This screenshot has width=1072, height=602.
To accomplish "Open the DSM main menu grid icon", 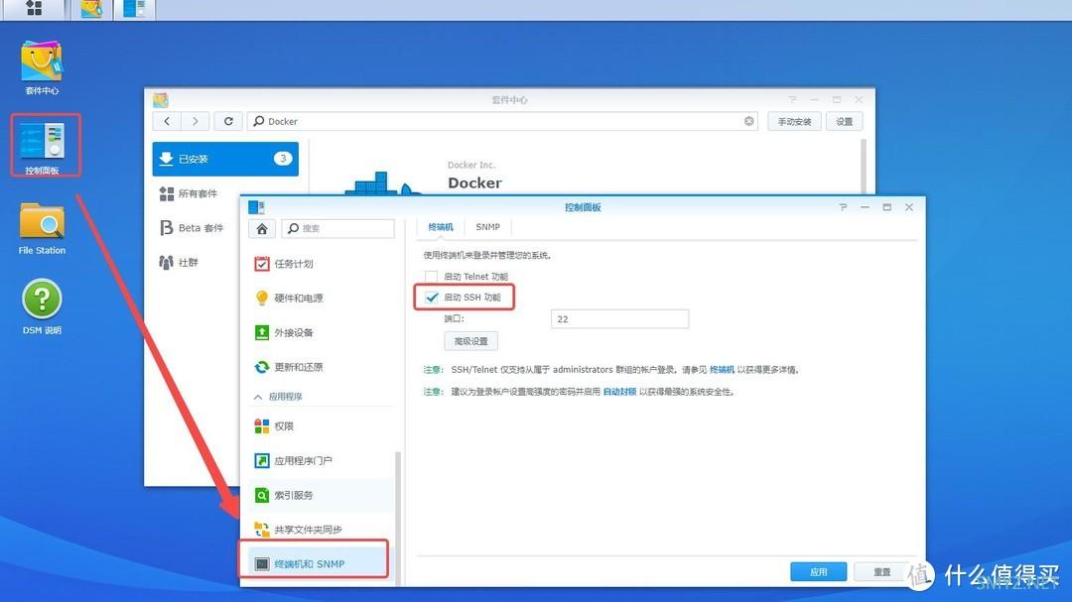I will (x=34, y=8).
